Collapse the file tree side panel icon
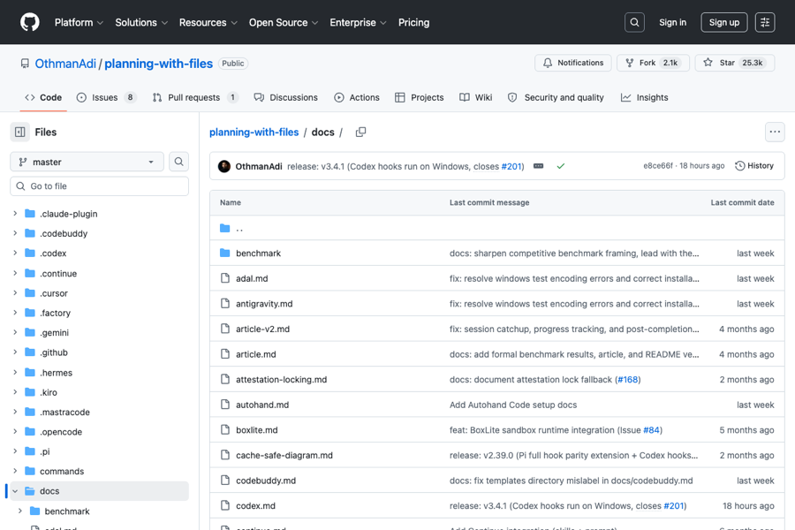This screenshot has width=795, height=530. [19, 132]
